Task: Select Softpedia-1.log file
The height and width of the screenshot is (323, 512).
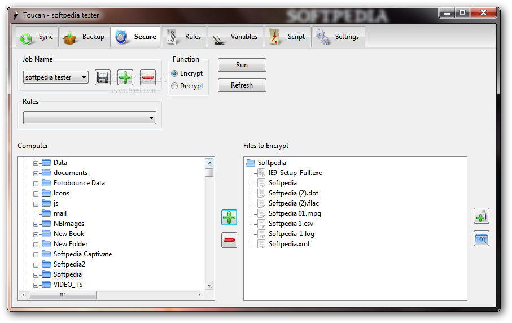Action: click(x=291, y=234)
